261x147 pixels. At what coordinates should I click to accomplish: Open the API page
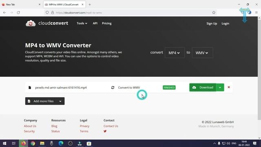pyautogui.click(x=95, y=23)
